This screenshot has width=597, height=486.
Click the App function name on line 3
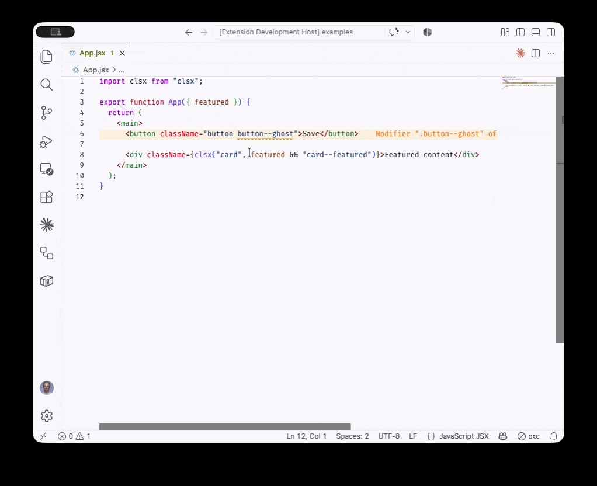pos(175,102)
